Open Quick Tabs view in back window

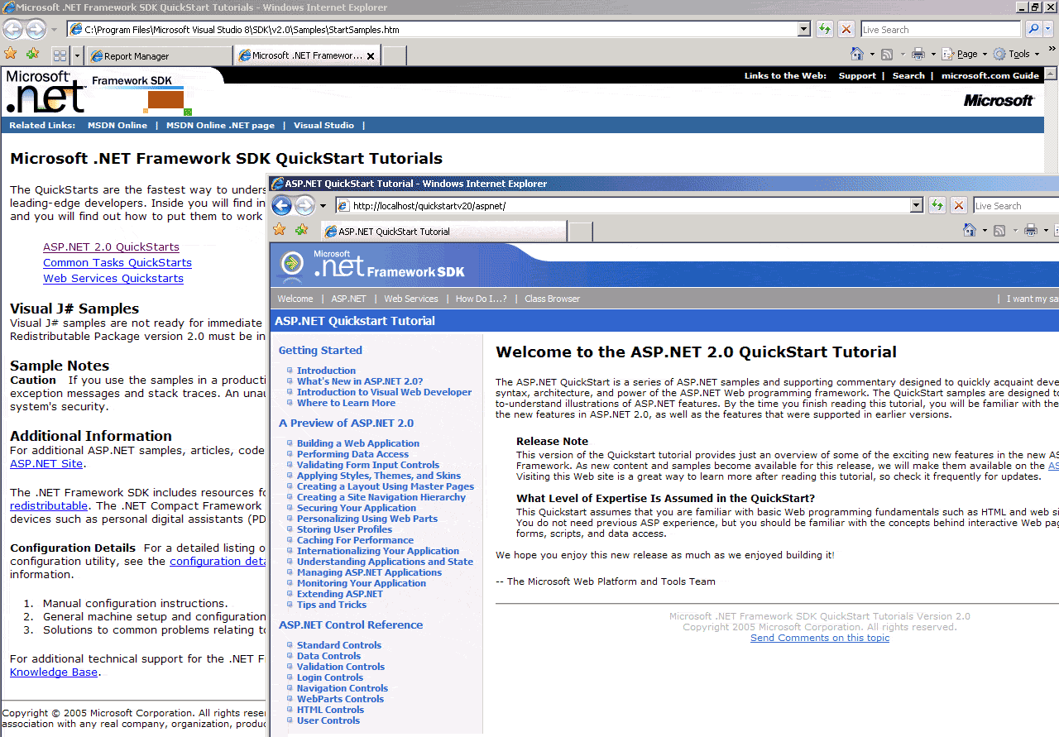click(x=60, y=55)
